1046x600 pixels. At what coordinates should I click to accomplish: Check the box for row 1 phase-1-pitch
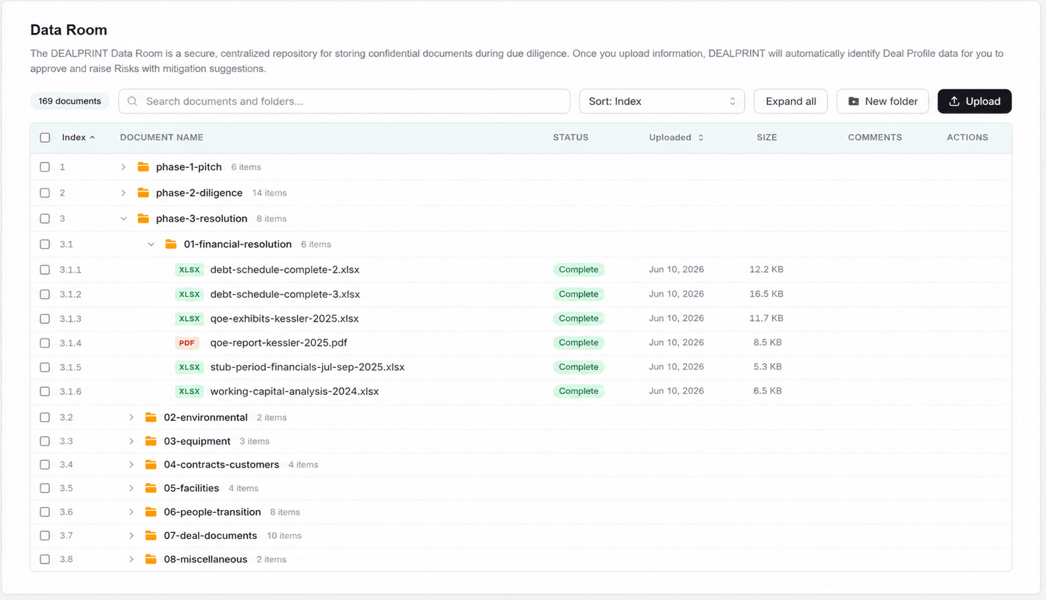(x=45, y=167)
